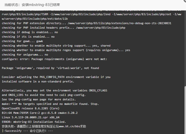186x134 pixels.
Task: Click the scrollbar track above the thumb
Action: (185, 48)
